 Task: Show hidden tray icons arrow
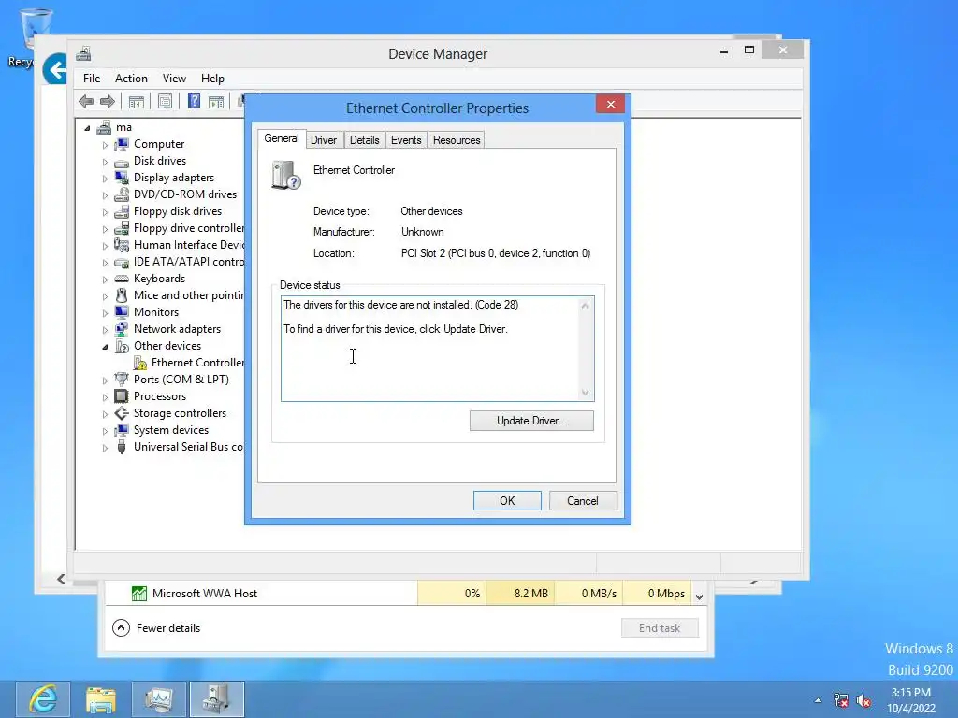tap(818, 700)
